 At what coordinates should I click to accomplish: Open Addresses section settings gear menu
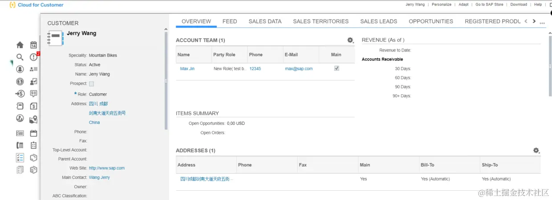click(x=536, y=151)
